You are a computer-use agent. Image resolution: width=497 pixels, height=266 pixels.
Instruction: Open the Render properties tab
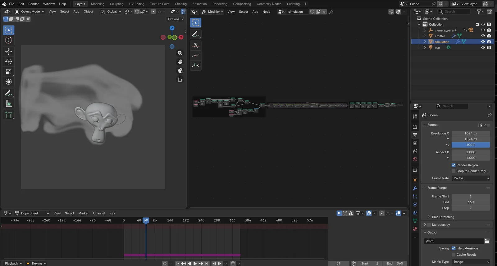[x=415, y=127]
